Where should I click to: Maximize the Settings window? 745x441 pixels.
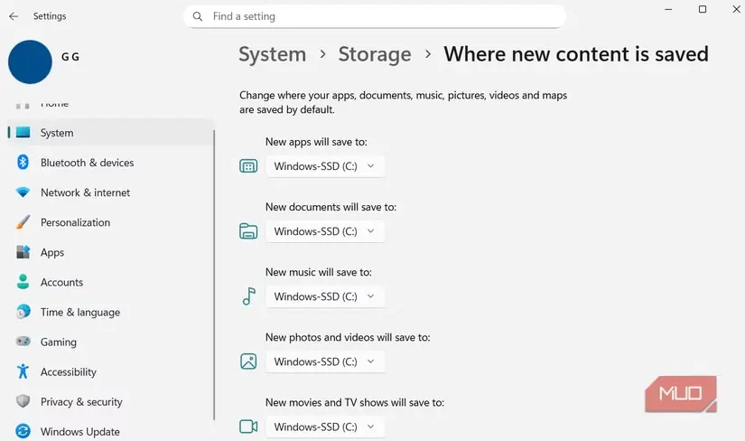[x=703, y=10]
